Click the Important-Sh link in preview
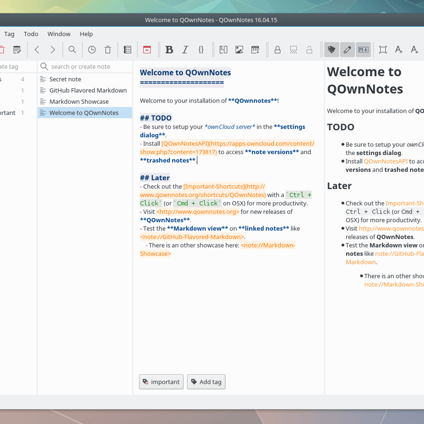Screen dimensions: 424x424 coord(404,204)
